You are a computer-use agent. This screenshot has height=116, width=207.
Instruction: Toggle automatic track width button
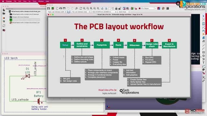click(x=69, y=12)
